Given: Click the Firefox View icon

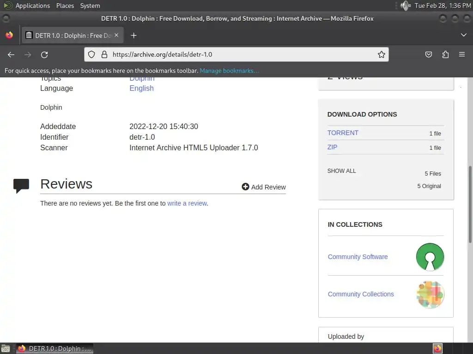Looking at the screenshot, I should pos(9,35).
